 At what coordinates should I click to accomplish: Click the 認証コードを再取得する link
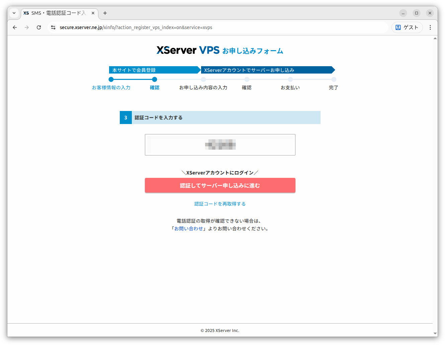tap(220, 204)
